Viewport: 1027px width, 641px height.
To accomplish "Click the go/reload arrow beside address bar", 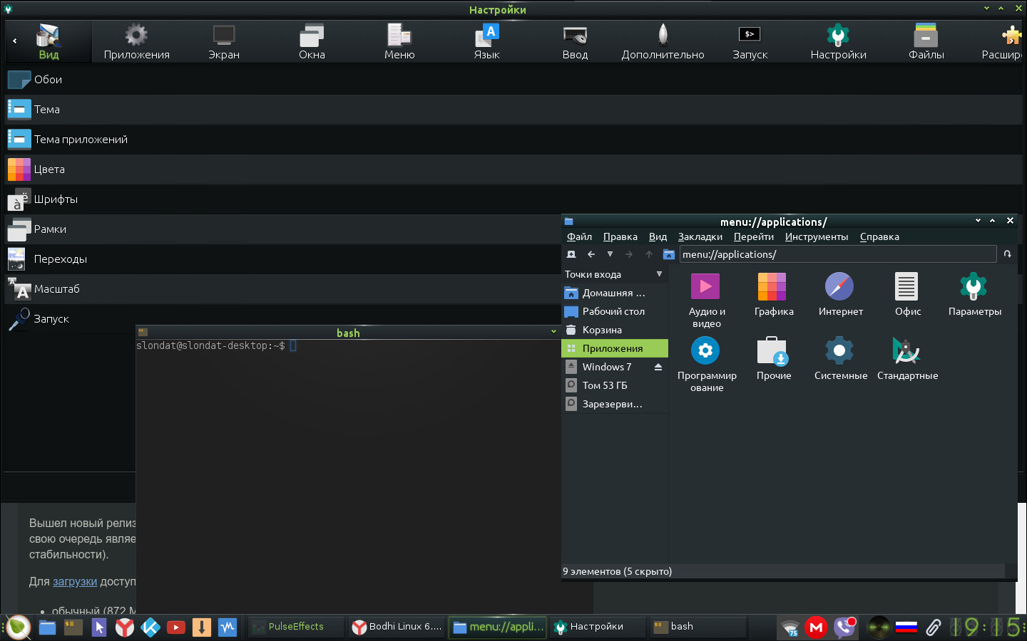I will (1008, 254).
